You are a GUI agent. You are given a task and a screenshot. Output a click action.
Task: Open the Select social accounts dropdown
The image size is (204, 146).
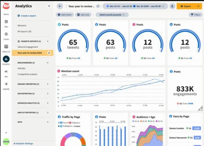click(112, 15)
